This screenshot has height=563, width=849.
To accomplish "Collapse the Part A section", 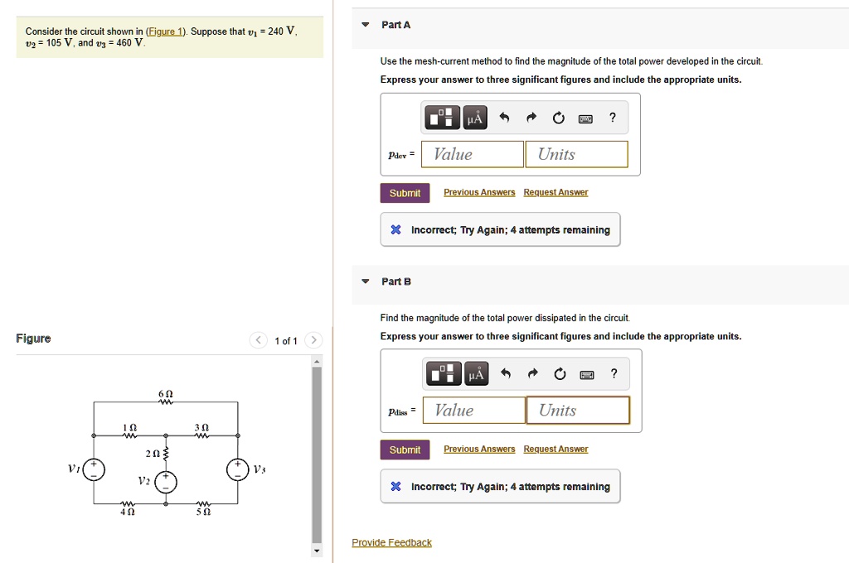I will tap(365, 25).
